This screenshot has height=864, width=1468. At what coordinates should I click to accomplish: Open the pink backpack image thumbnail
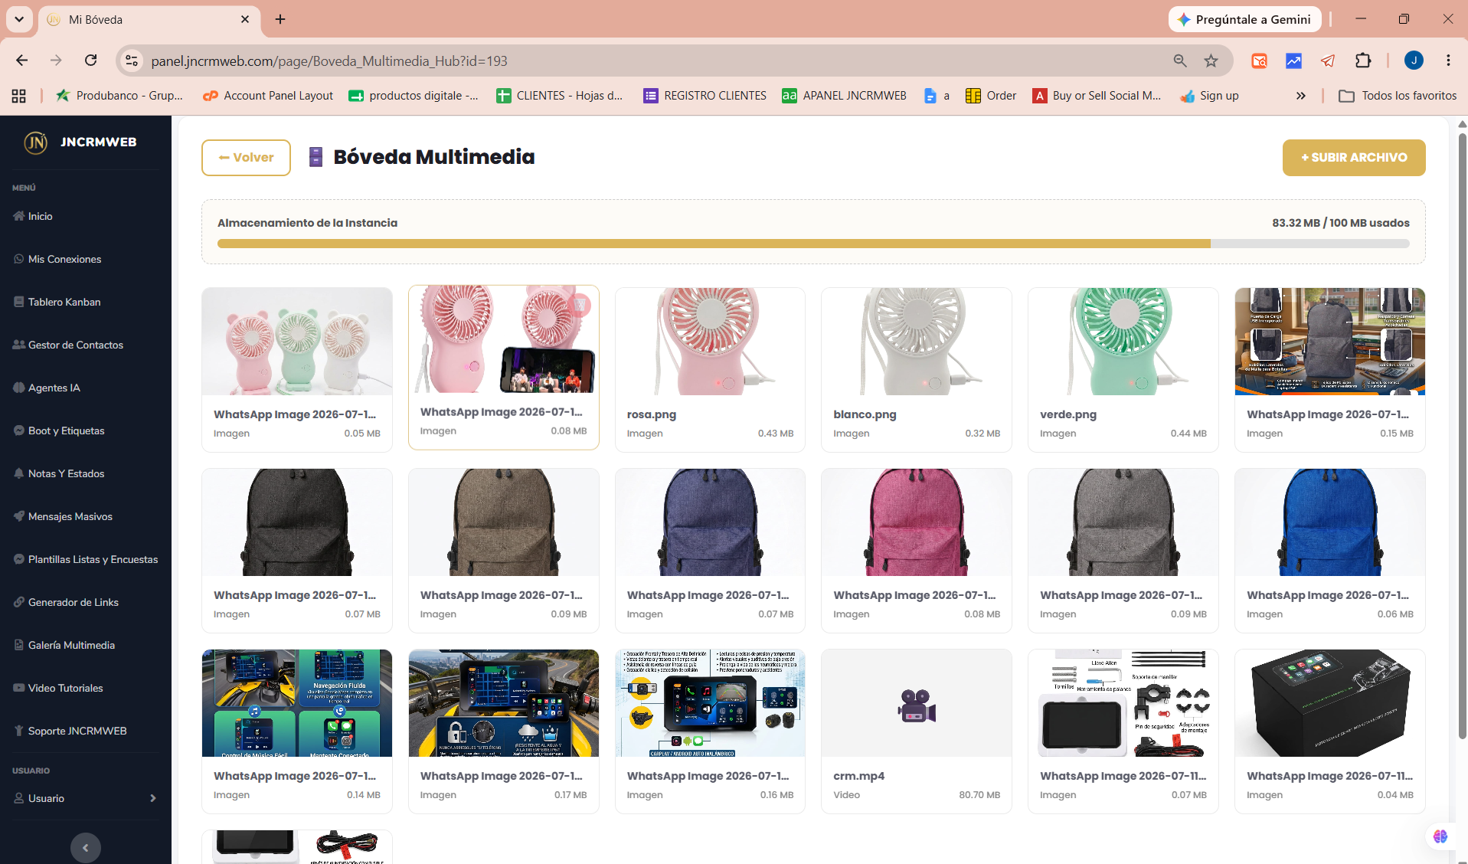pos(917,522)
